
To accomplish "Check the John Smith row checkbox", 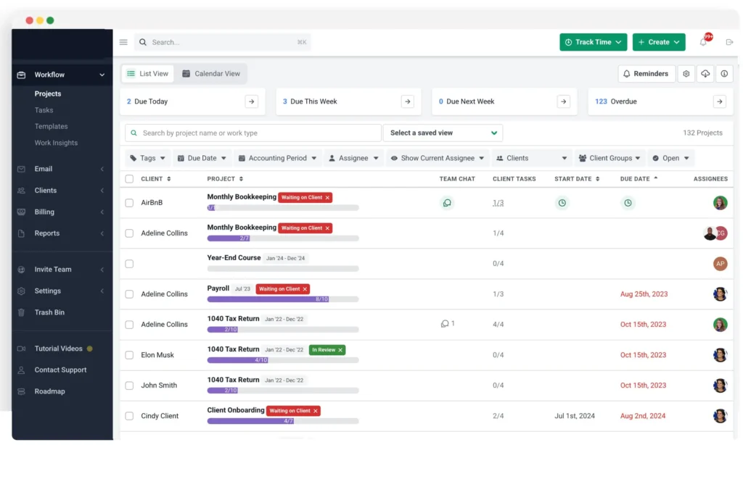I will (129, 386).
